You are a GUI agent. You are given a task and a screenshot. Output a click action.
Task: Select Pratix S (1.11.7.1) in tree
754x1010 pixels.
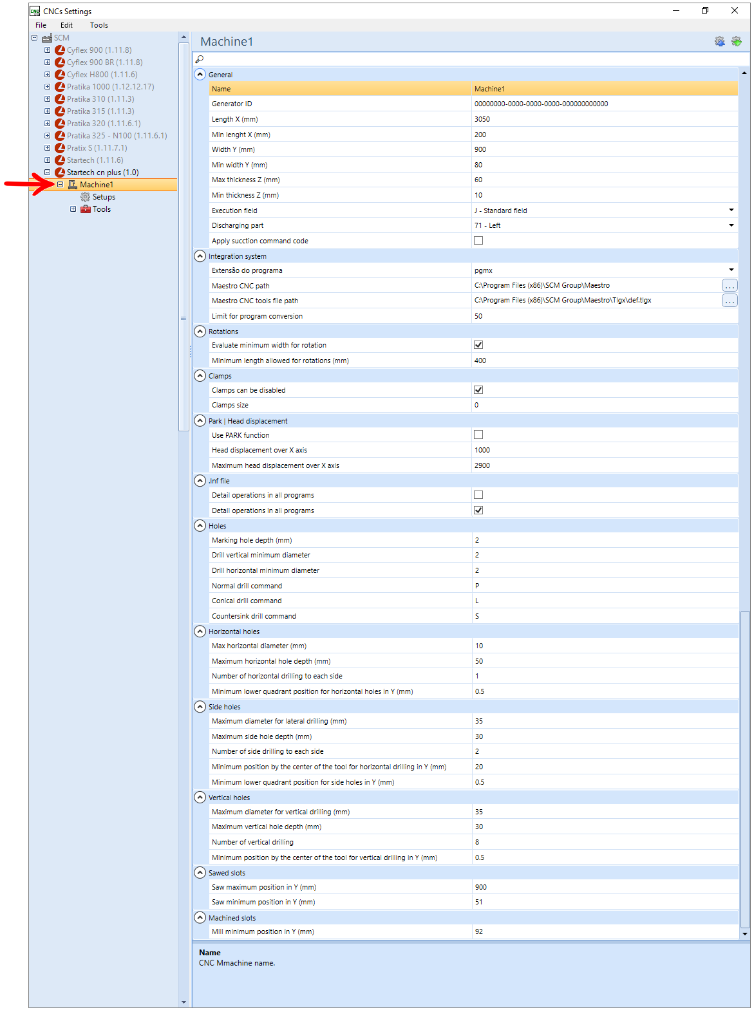point(97,148)
